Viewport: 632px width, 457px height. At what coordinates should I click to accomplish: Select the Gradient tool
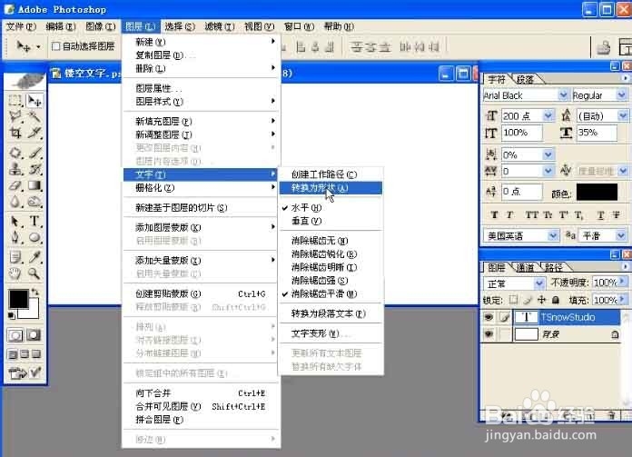click(35, 185)
